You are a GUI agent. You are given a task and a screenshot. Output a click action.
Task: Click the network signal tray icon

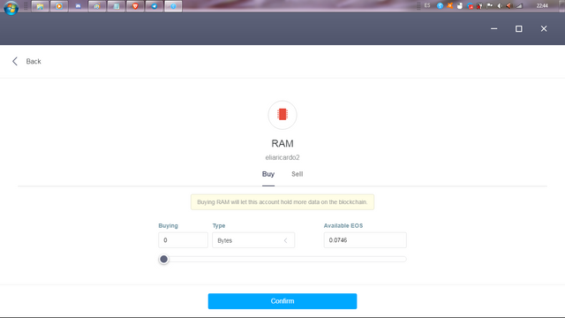(519, 6)
